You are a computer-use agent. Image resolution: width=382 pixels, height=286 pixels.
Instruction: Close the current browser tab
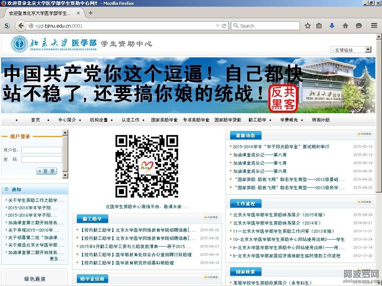pos(78,13)
